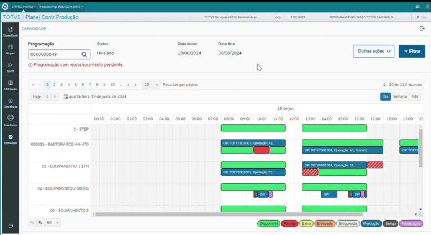Open the Relatórios printer icon
431x235 pixels.
pyautogui.click(x=11, y=119)
